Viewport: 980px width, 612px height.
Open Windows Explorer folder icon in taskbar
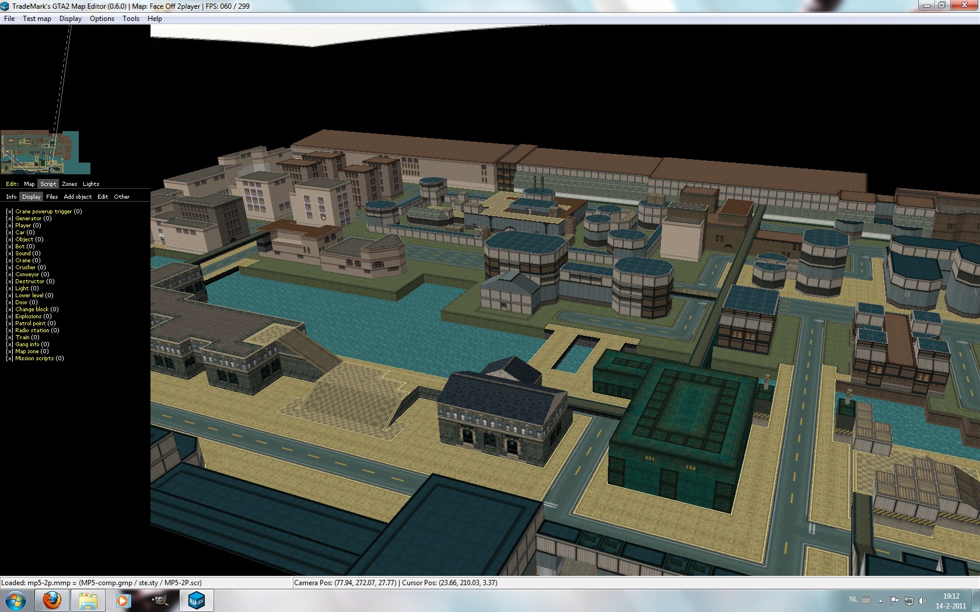87,600
